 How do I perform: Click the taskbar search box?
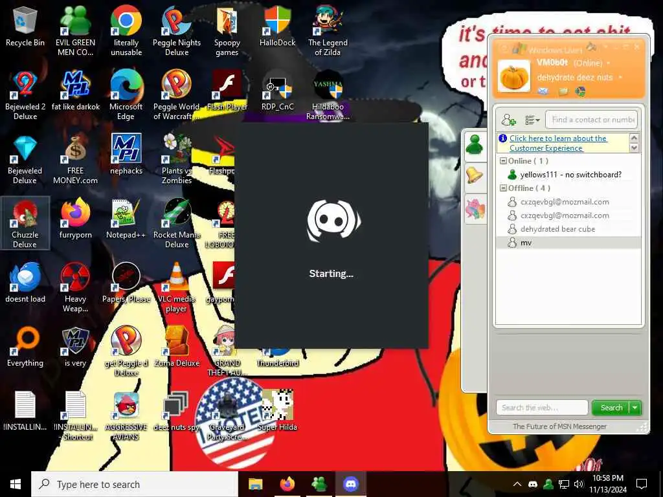pos(135,484)
